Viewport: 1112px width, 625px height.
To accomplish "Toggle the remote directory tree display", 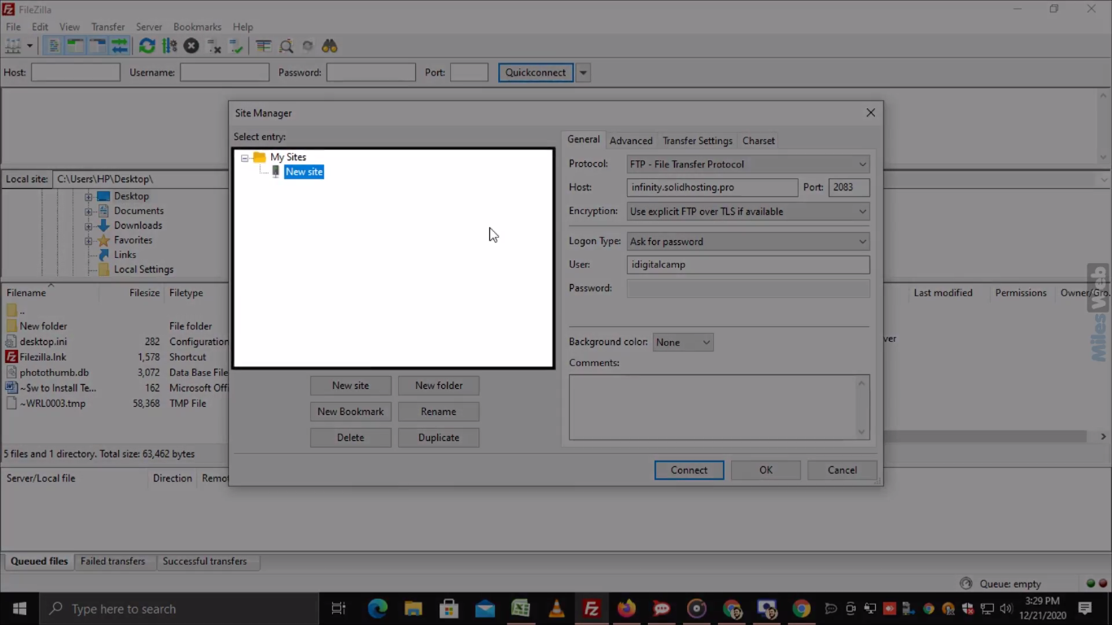I will tap(97, 46).
